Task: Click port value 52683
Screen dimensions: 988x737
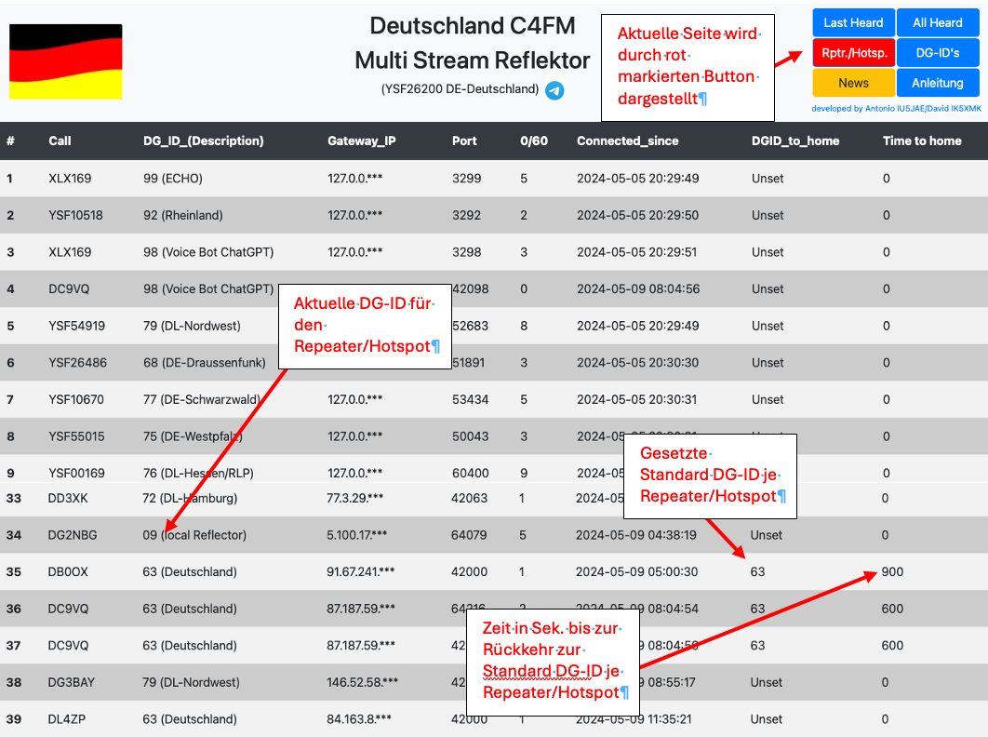Action: [470, 326]
